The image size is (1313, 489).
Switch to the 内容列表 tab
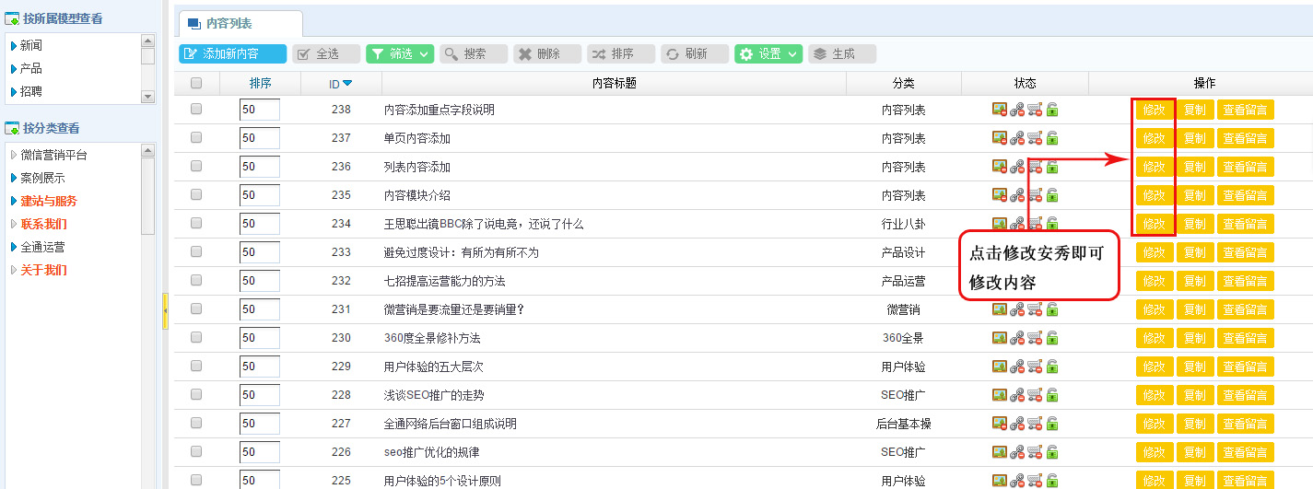(239, 24)
